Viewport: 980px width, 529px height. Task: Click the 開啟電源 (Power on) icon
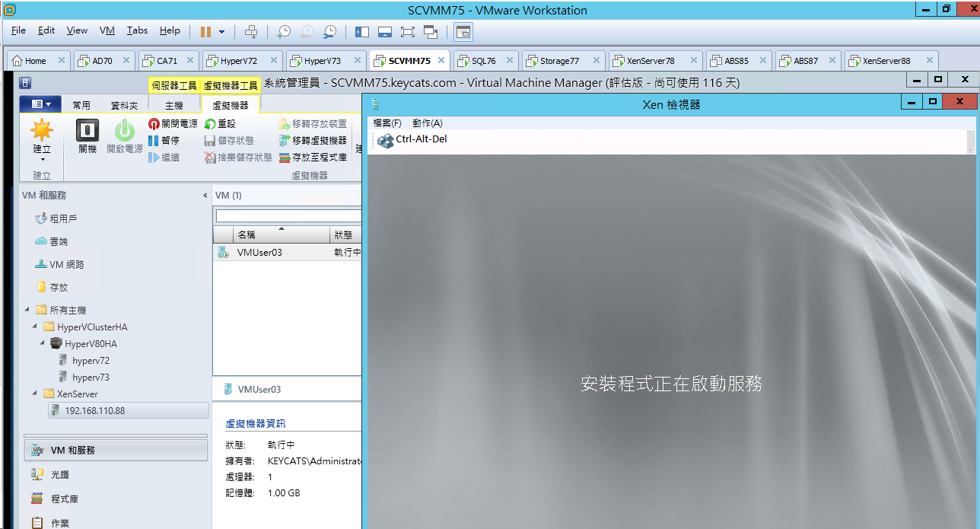pyautogui.click(x=125, y=130)
